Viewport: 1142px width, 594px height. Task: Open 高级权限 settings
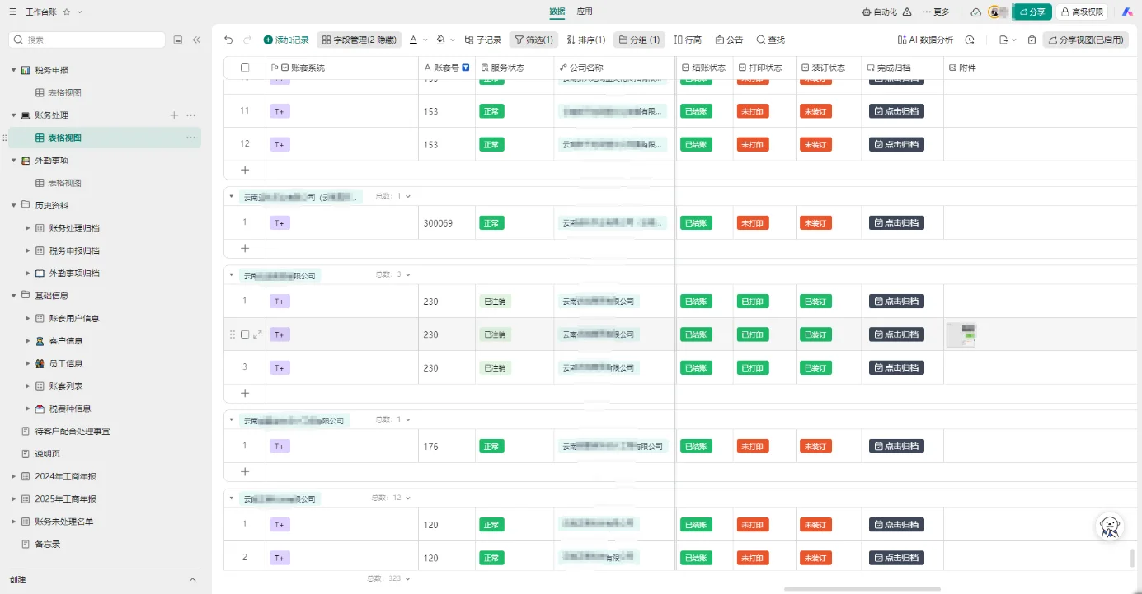(1082, 12)
